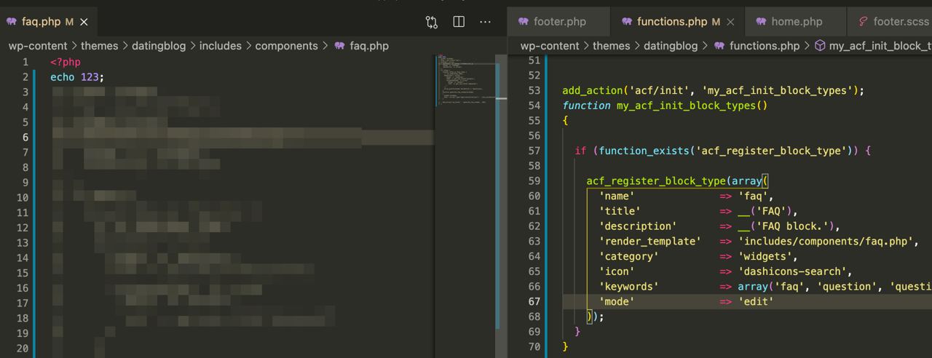Viewport: 932px width, 358px height.
Task: Click the minimap of faq.php editor
Action: 465,80
